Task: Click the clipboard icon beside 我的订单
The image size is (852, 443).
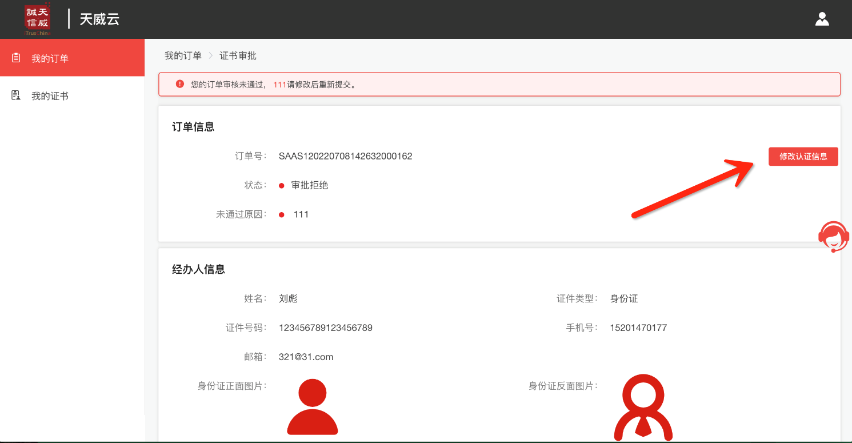Action: [16, 58]
